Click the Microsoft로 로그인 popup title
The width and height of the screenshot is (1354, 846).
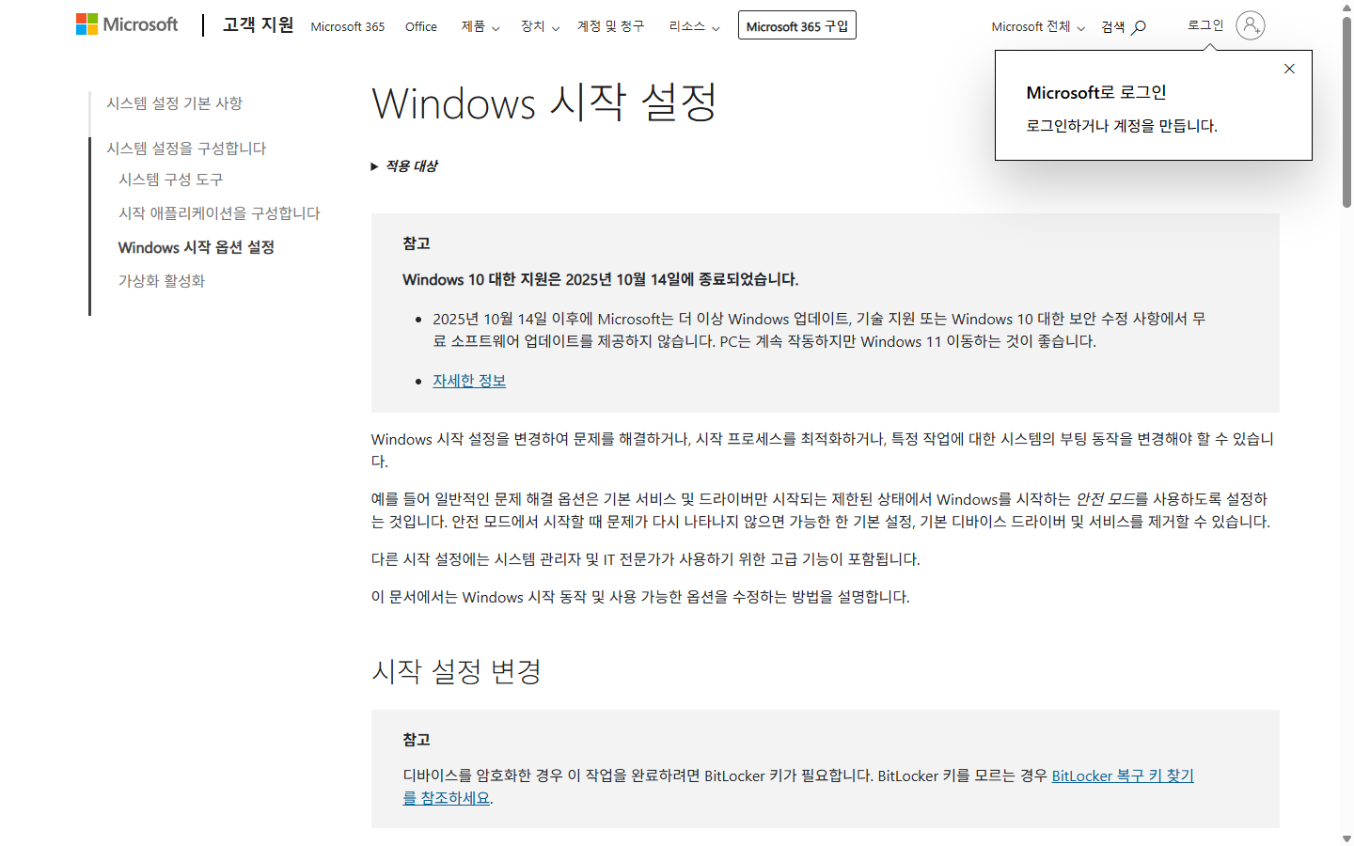pos(1096,92)
